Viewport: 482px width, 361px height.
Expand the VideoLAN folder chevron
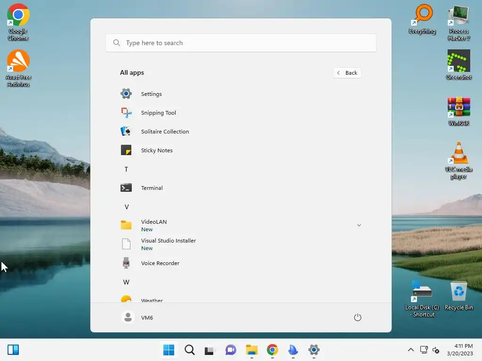359,225
